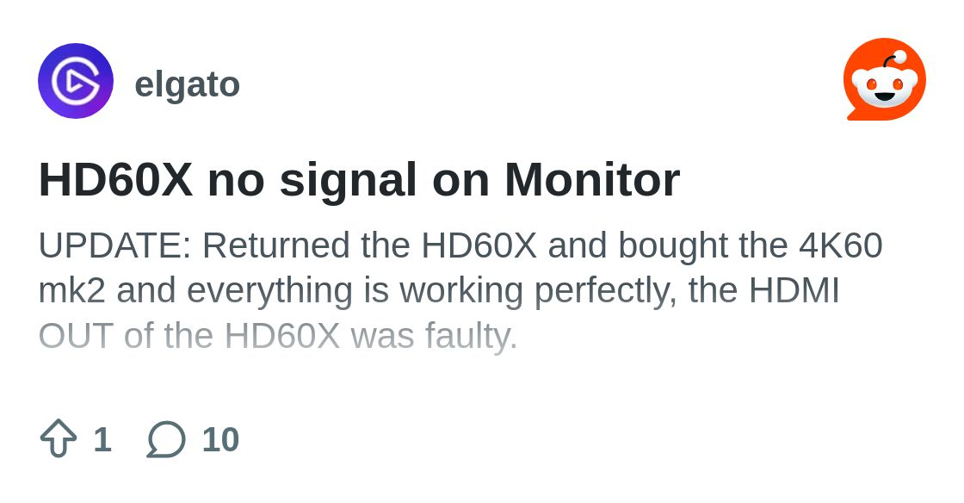Click the 4K60 text in the post body
This screenshot has height=503, width=964.
click(840, 245)
